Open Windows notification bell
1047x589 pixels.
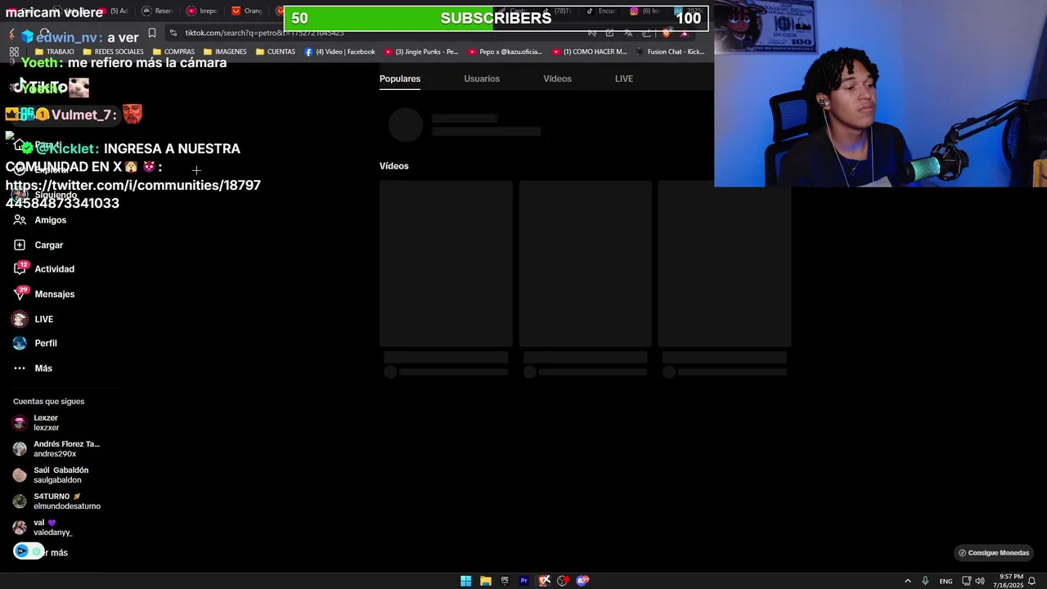click(1032, 581)
